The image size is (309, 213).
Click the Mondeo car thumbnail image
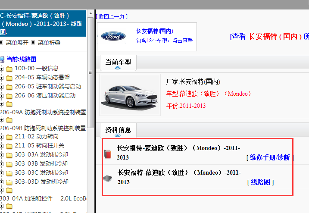coord(130,95)
